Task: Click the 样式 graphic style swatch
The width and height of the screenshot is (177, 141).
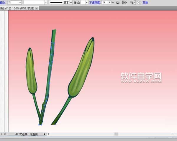Action: pyautogui.click(x=83, y=2)
